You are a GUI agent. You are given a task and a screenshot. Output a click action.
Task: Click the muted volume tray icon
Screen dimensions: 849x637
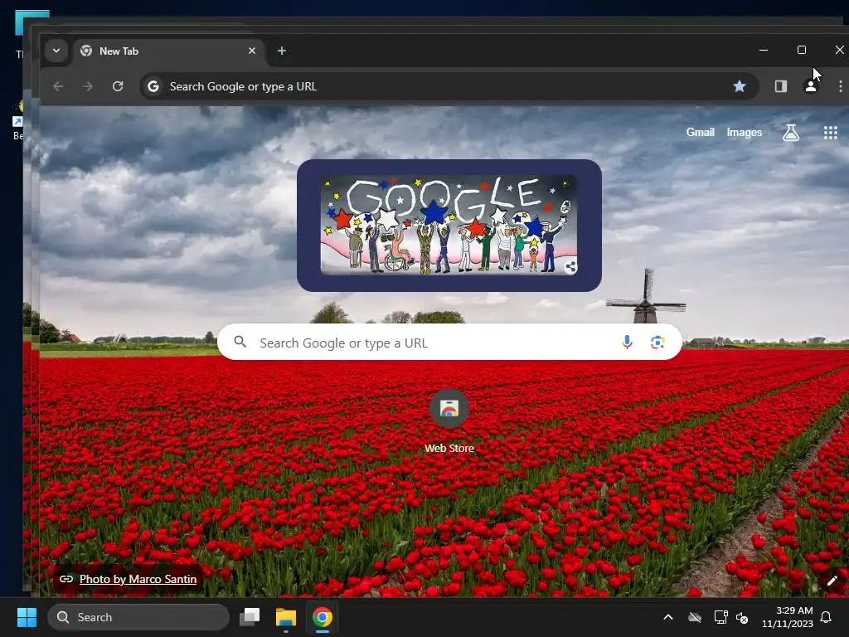click(742, 617)
